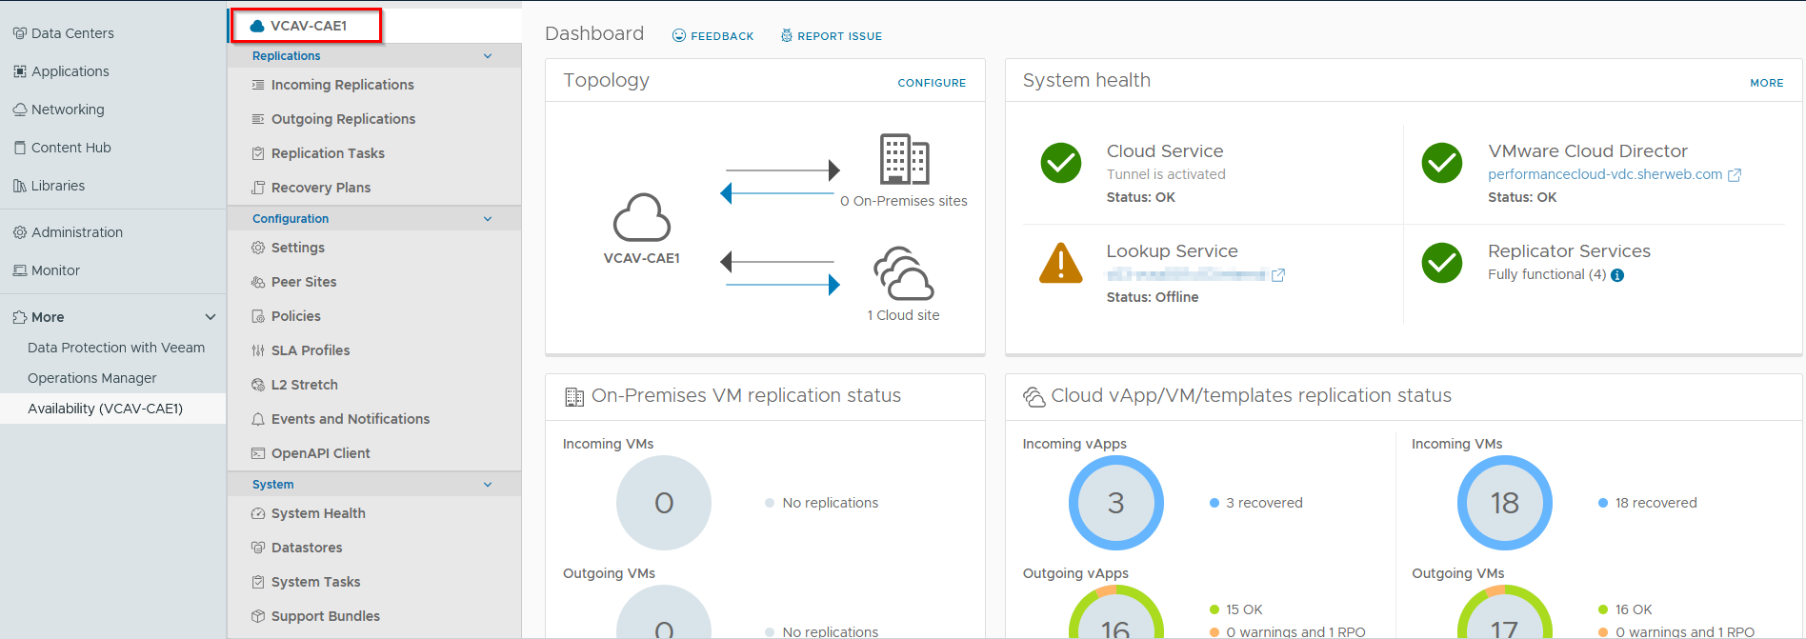Click the external link icon beside Cloud Director URL
This screenshot has height=639, width=1806.
click(x=1735, y=175)
